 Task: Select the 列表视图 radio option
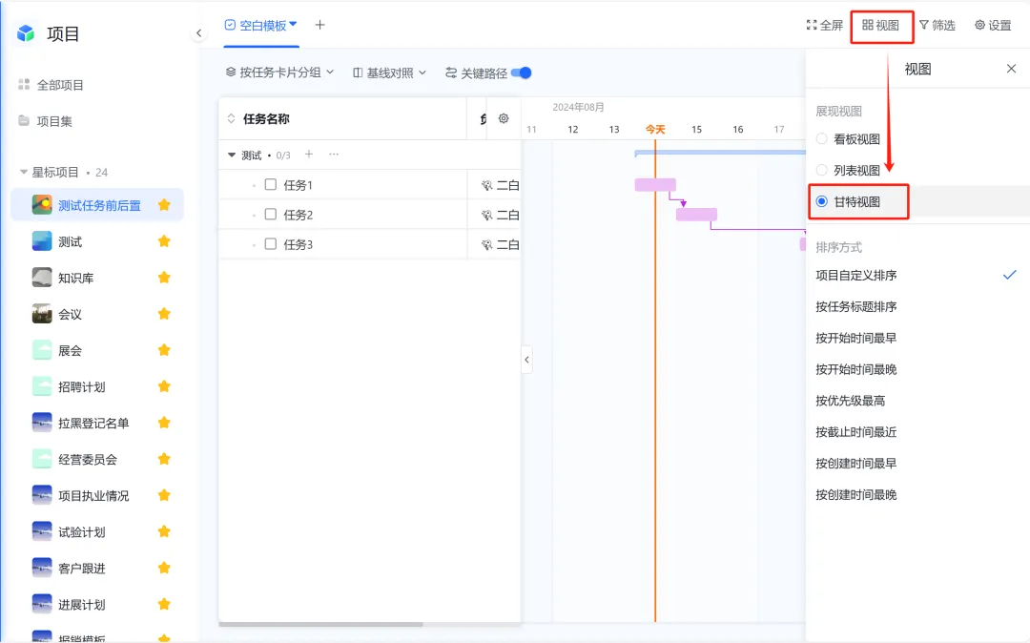[x=822, y=170]
